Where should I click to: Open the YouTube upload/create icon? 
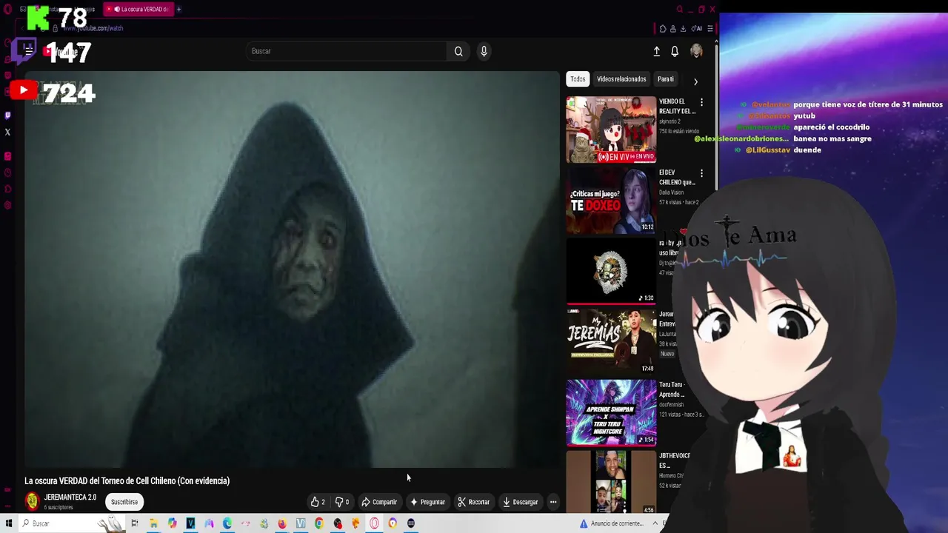[x=656, y=51]
